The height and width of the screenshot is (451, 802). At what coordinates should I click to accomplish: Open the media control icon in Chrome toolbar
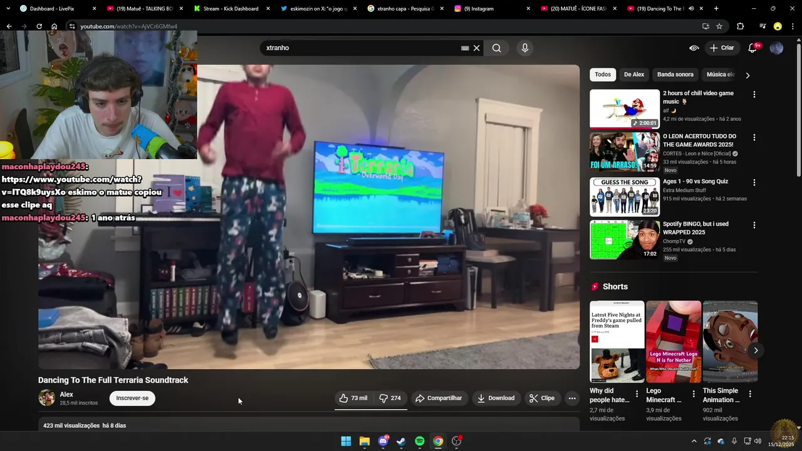(763, 26)
